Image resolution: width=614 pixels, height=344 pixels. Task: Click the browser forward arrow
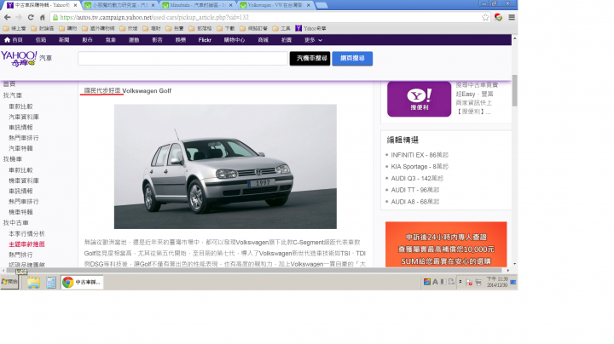point(19,17)
